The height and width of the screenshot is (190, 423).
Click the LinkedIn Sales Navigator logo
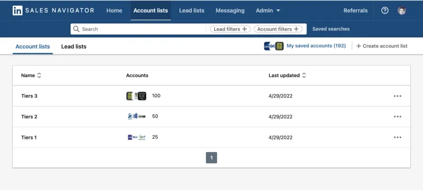(x=54, y=10)
